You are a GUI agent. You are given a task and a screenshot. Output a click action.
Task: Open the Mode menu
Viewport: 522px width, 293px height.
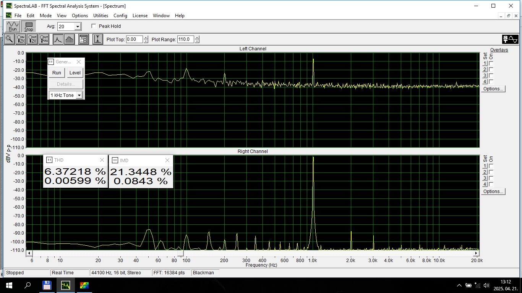pos(45,16)
